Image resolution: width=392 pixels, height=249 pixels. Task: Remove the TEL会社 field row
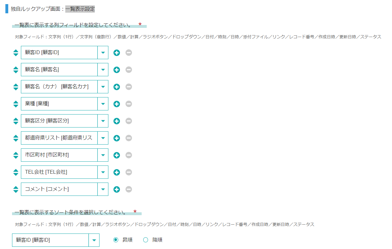click(x=129, y=172)
